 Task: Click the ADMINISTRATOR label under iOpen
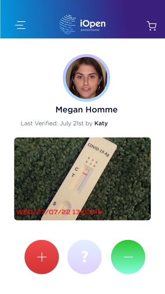(90, 30)
